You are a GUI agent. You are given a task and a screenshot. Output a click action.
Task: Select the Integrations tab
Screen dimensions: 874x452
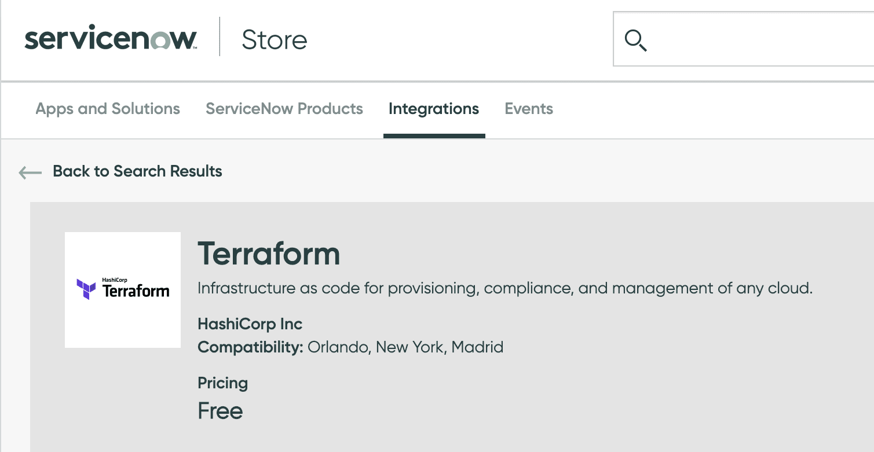click(x=434, y=109)
